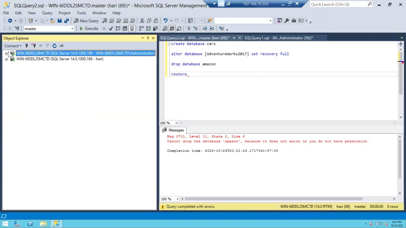This screenshot has width=406, height=228.
Task: Toggle Results to File mode
Action: click(x=179, y=28)
